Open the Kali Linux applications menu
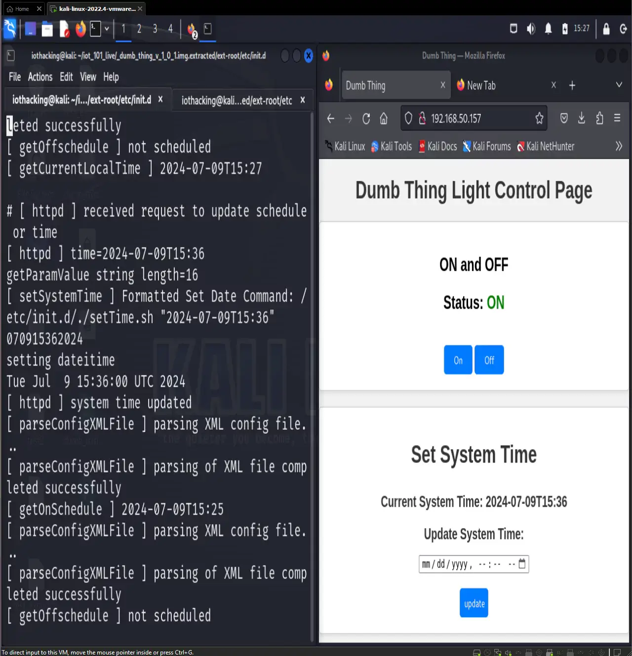The image size is (632, 656). pyautogui.click(x=9, y=29)
